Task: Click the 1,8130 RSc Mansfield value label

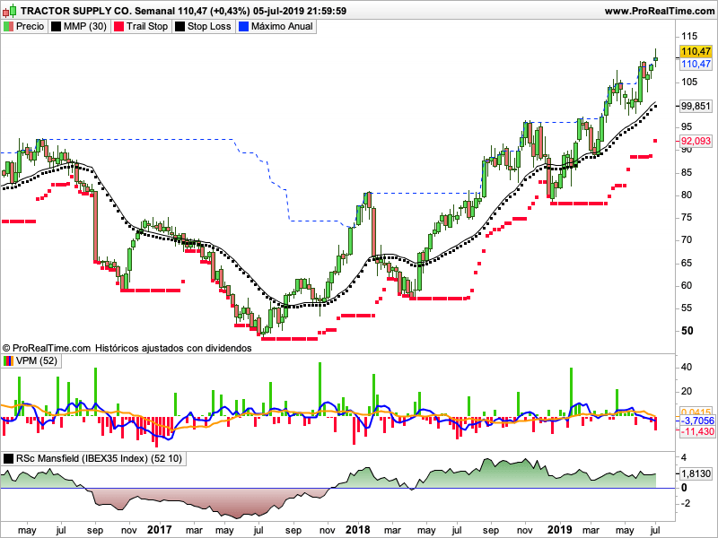Action: tap(697, 473)
